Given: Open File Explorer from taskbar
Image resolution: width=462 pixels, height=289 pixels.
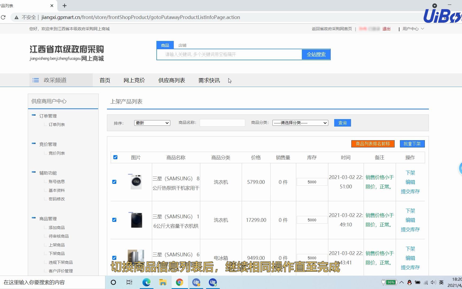Looking at the screenshot, I should point(163,282).
